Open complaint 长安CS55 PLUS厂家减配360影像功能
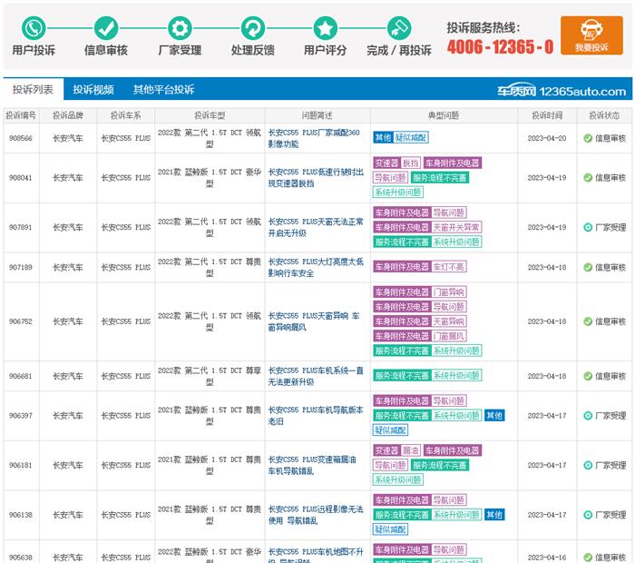Viewport: 635px width, 563px height. [x=314, y=138]
